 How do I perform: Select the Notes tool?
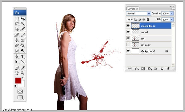(17, 68)
